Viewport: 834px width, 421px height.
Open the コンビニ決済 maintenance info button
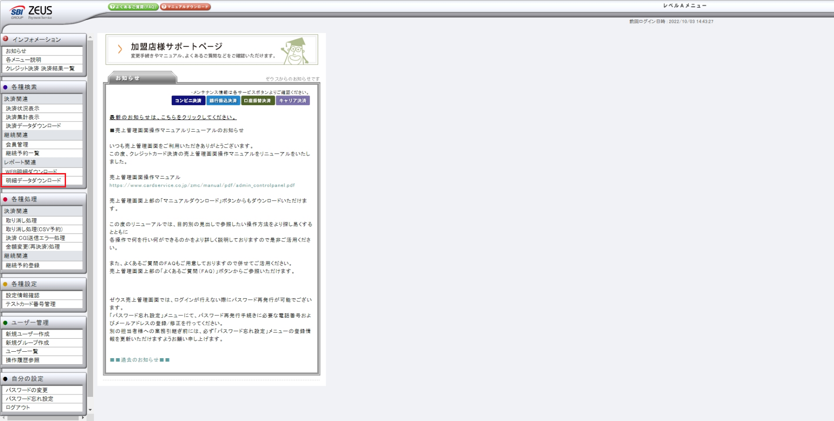pyautogui.click(x=188, y=100)
